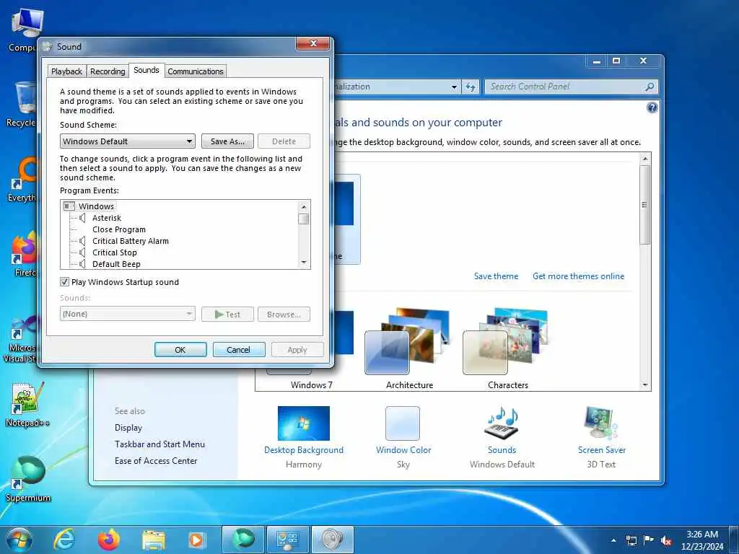Click the Personalization help question mark icon
This screenshot has height=554, width=739.
click(x=652, y=108)
